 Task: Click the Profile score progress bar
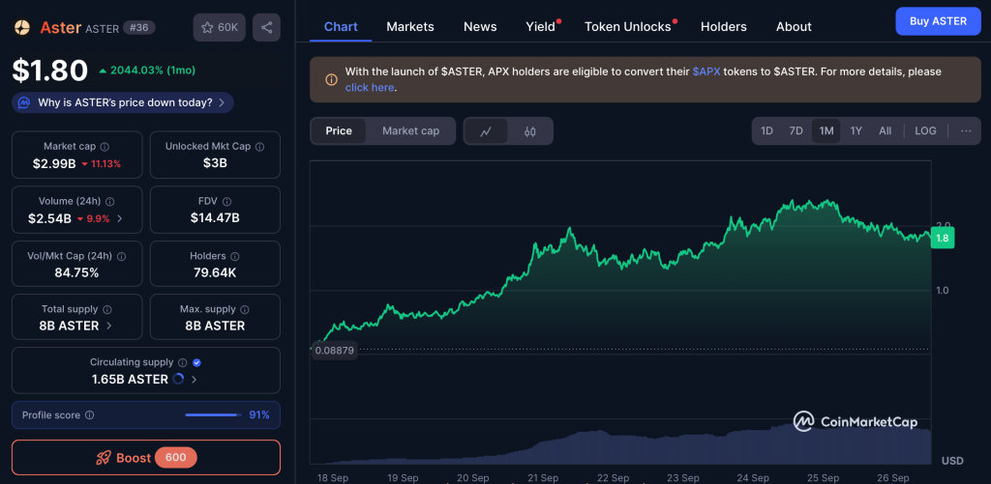point(212,415)
